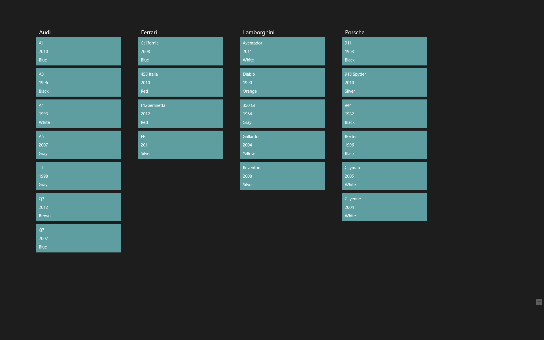Select the orange Diablo tile
The height and width of the screenshot is (340, 544).
point(282,82)
